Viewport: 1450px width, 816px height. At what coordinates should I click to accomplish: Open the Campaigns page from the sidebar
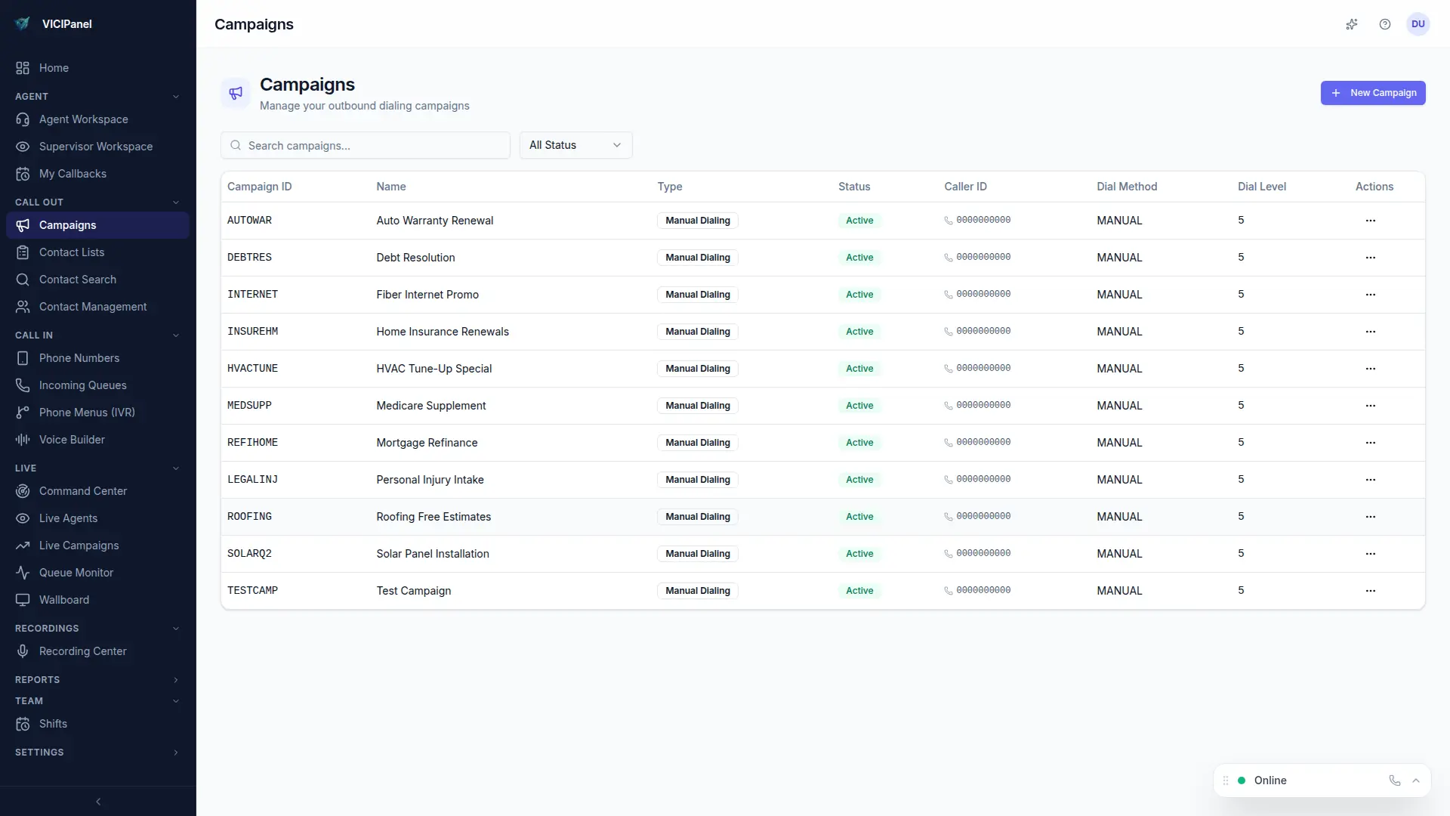click(67, 225)
